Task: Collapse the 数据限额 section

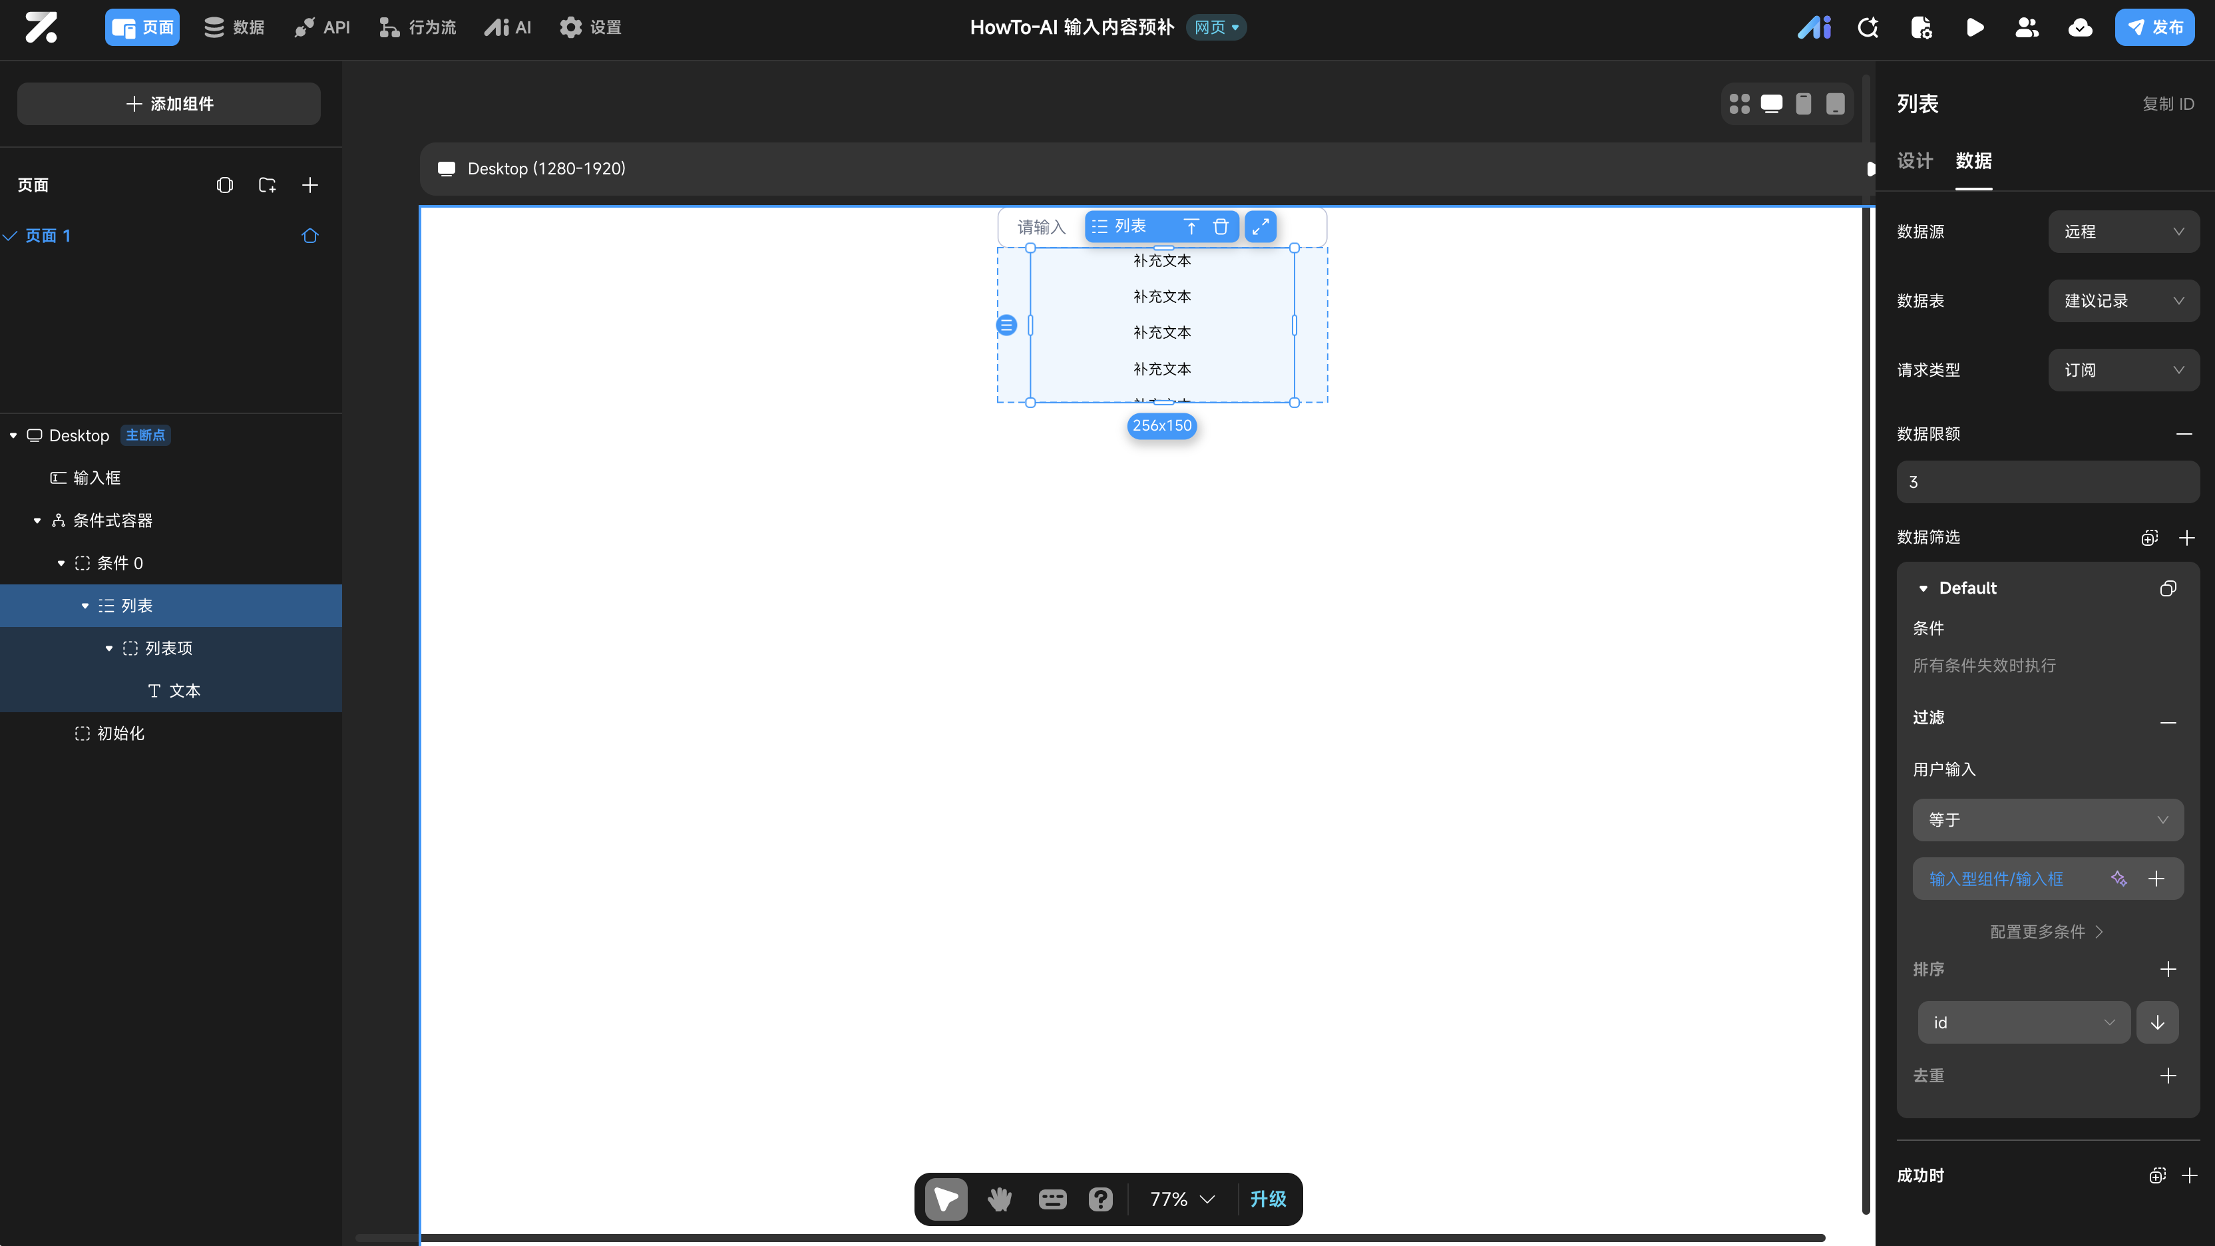Action: 2184,434
